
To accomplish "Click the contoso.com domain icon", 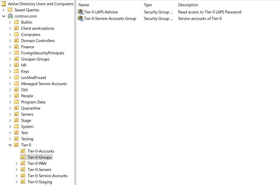I will [x=10, y=16].
